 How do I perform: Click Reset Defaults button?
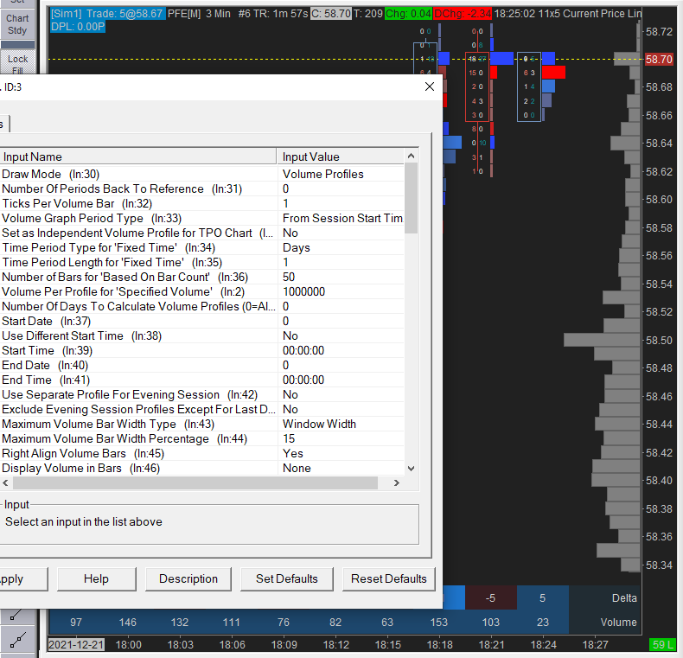pyautogui.click(x=388, y=578)
